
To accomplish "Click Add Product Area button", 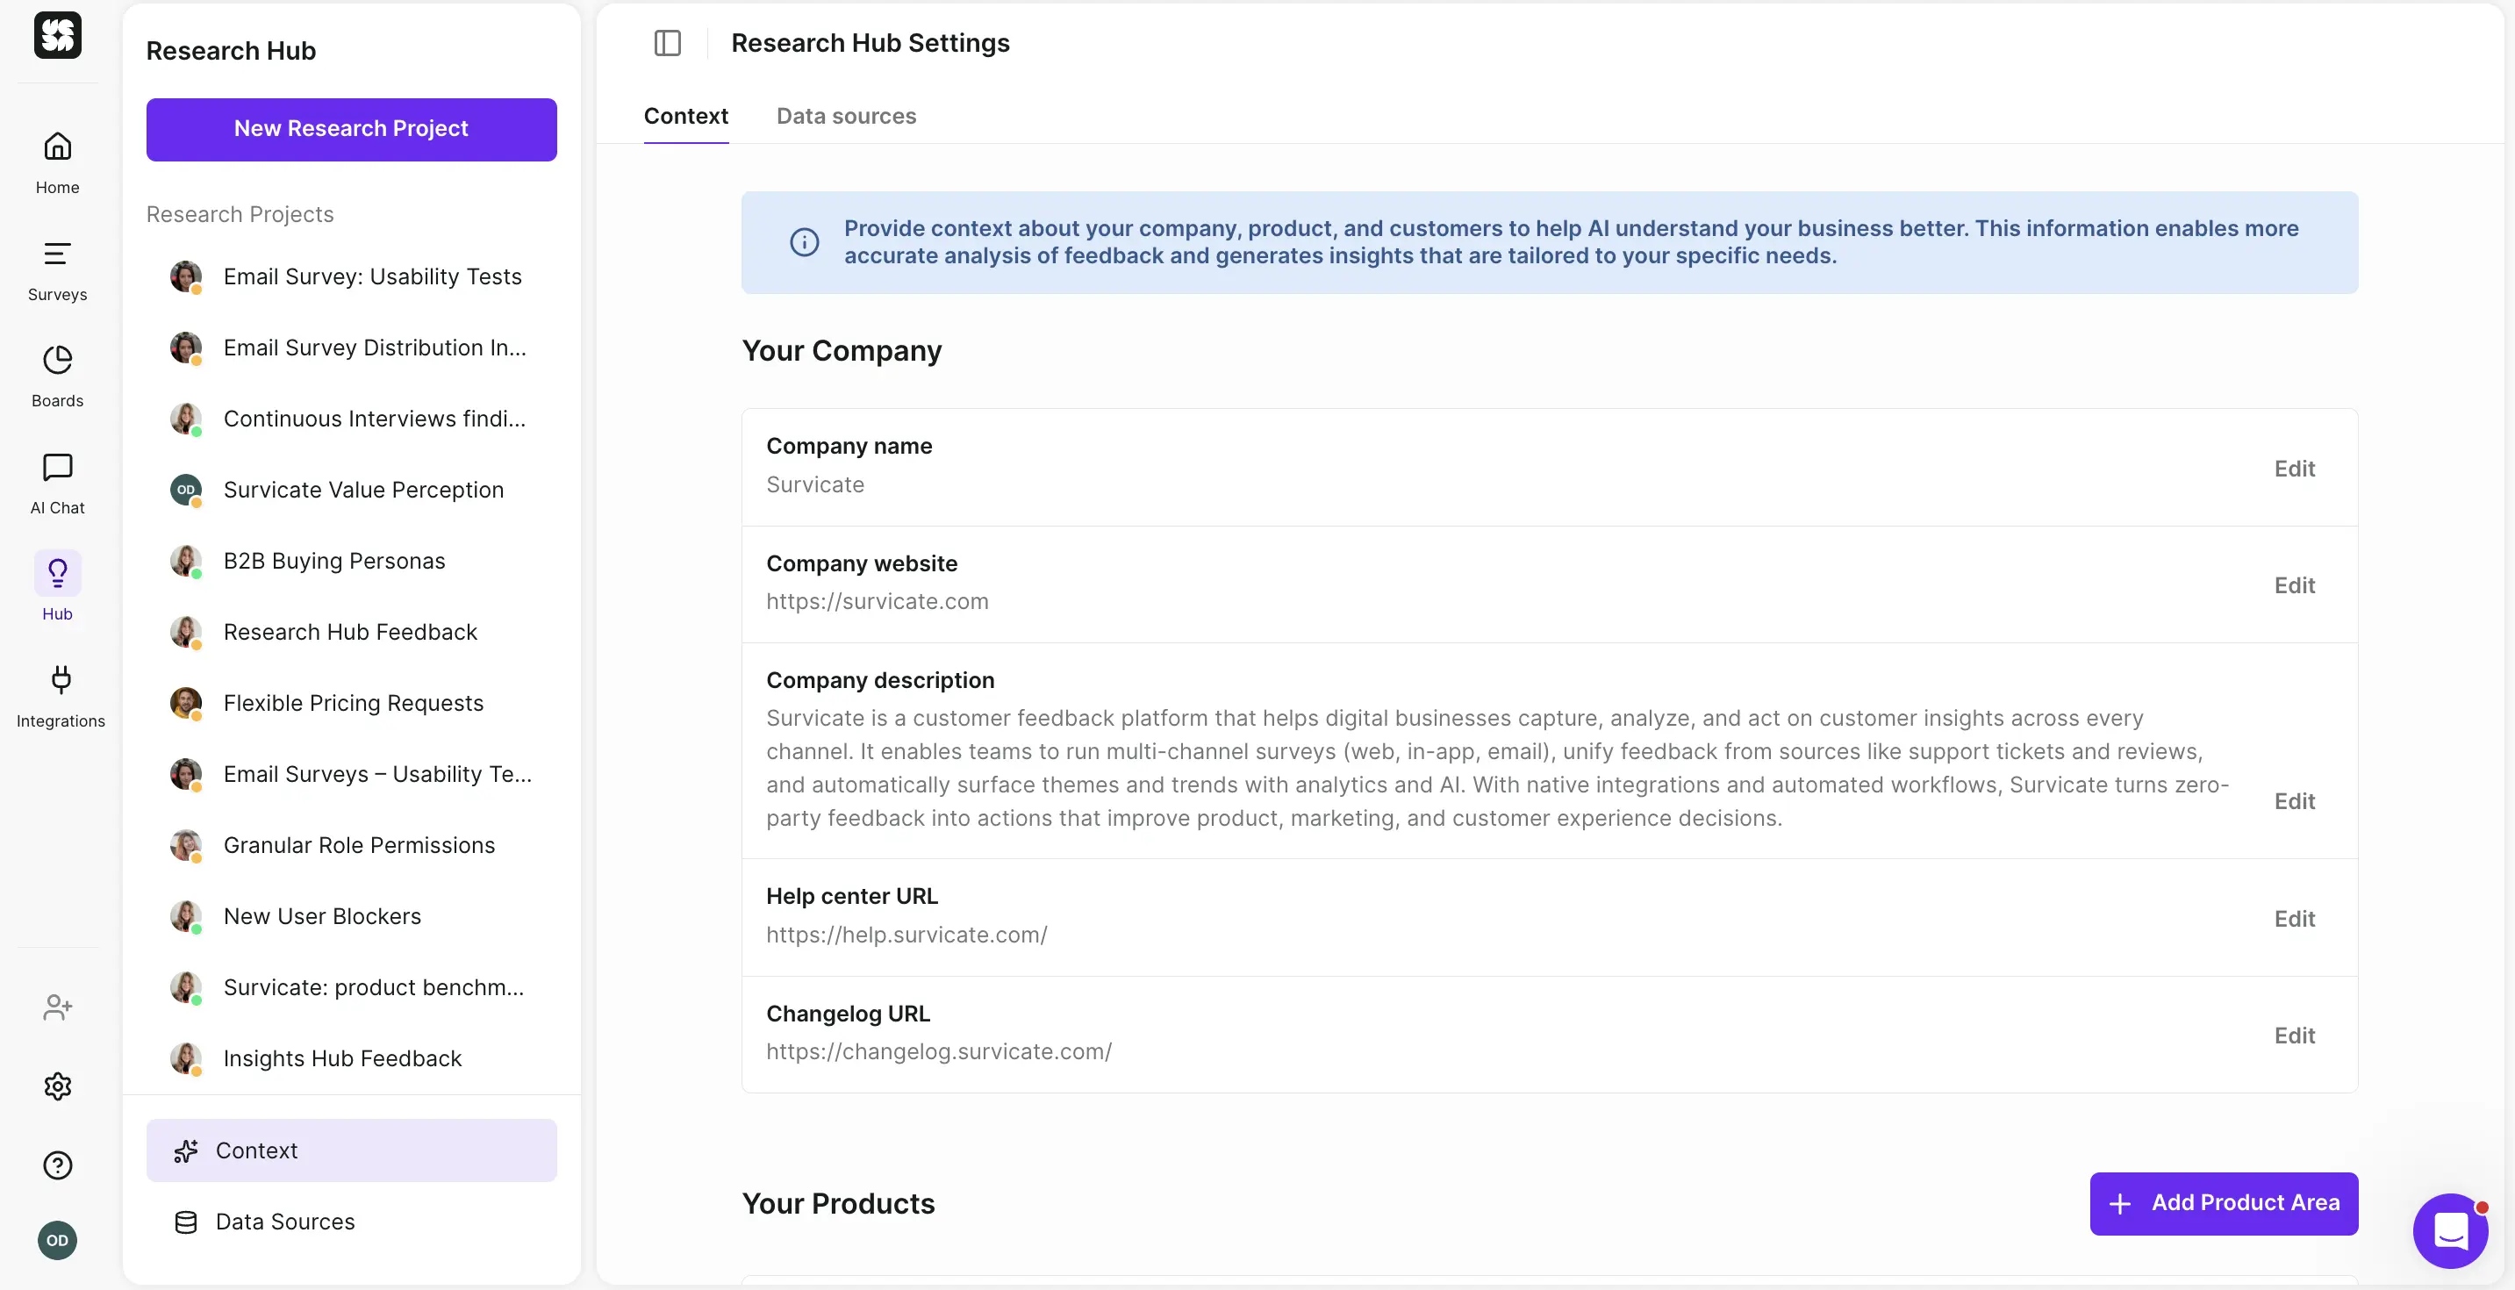I will point(2224,1203).
